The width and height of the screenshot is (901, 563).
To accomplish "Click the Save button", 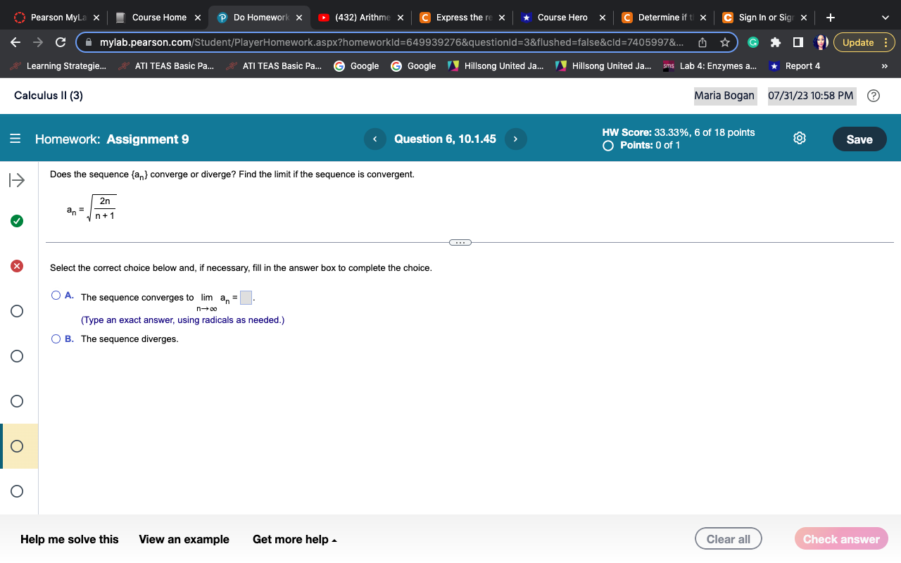I will (859, 139).
